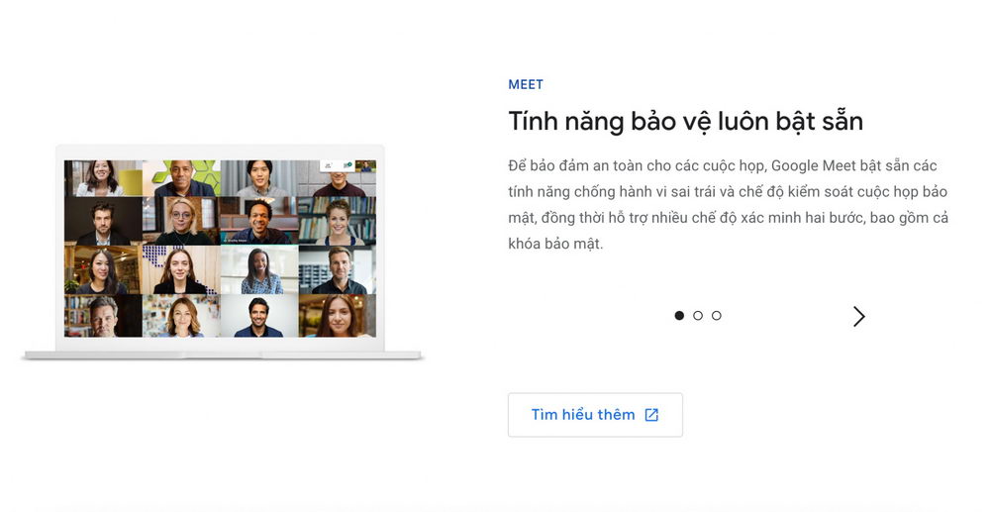The image size is (990, 512).
Task: Click the next slide arrow
Action: point(858,316)
